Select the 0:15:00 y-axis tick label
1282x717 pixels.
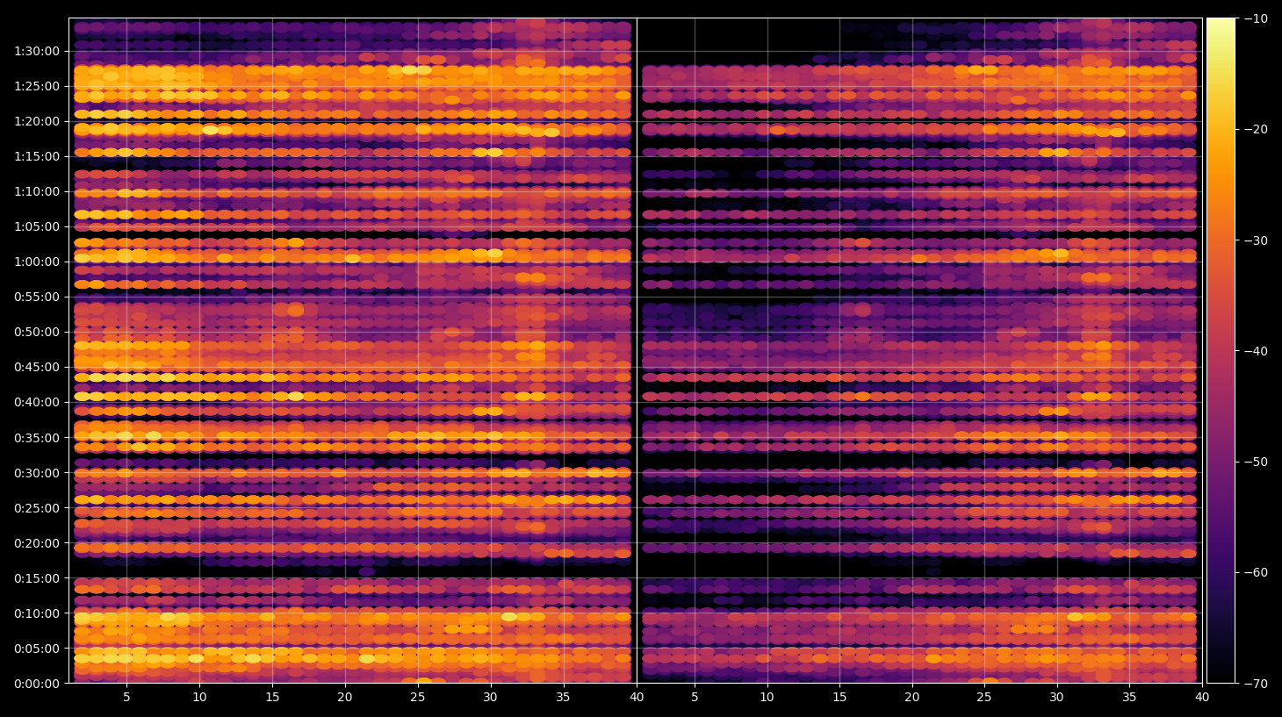pyautogui.click(x=37, y=578)
